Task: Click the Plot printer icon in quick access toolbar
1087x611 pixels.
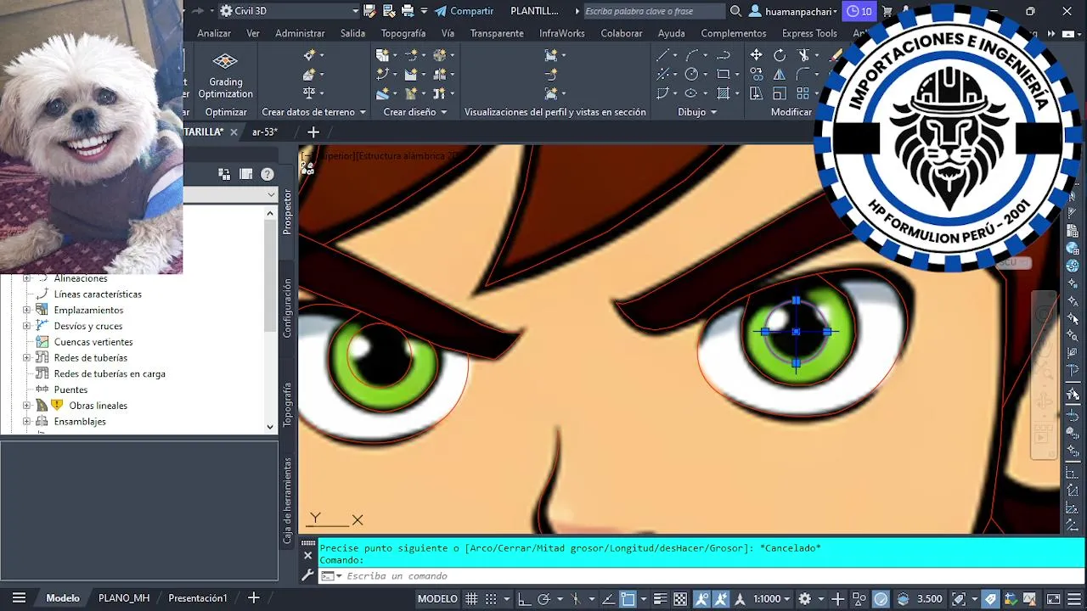Action: (407, 11)
